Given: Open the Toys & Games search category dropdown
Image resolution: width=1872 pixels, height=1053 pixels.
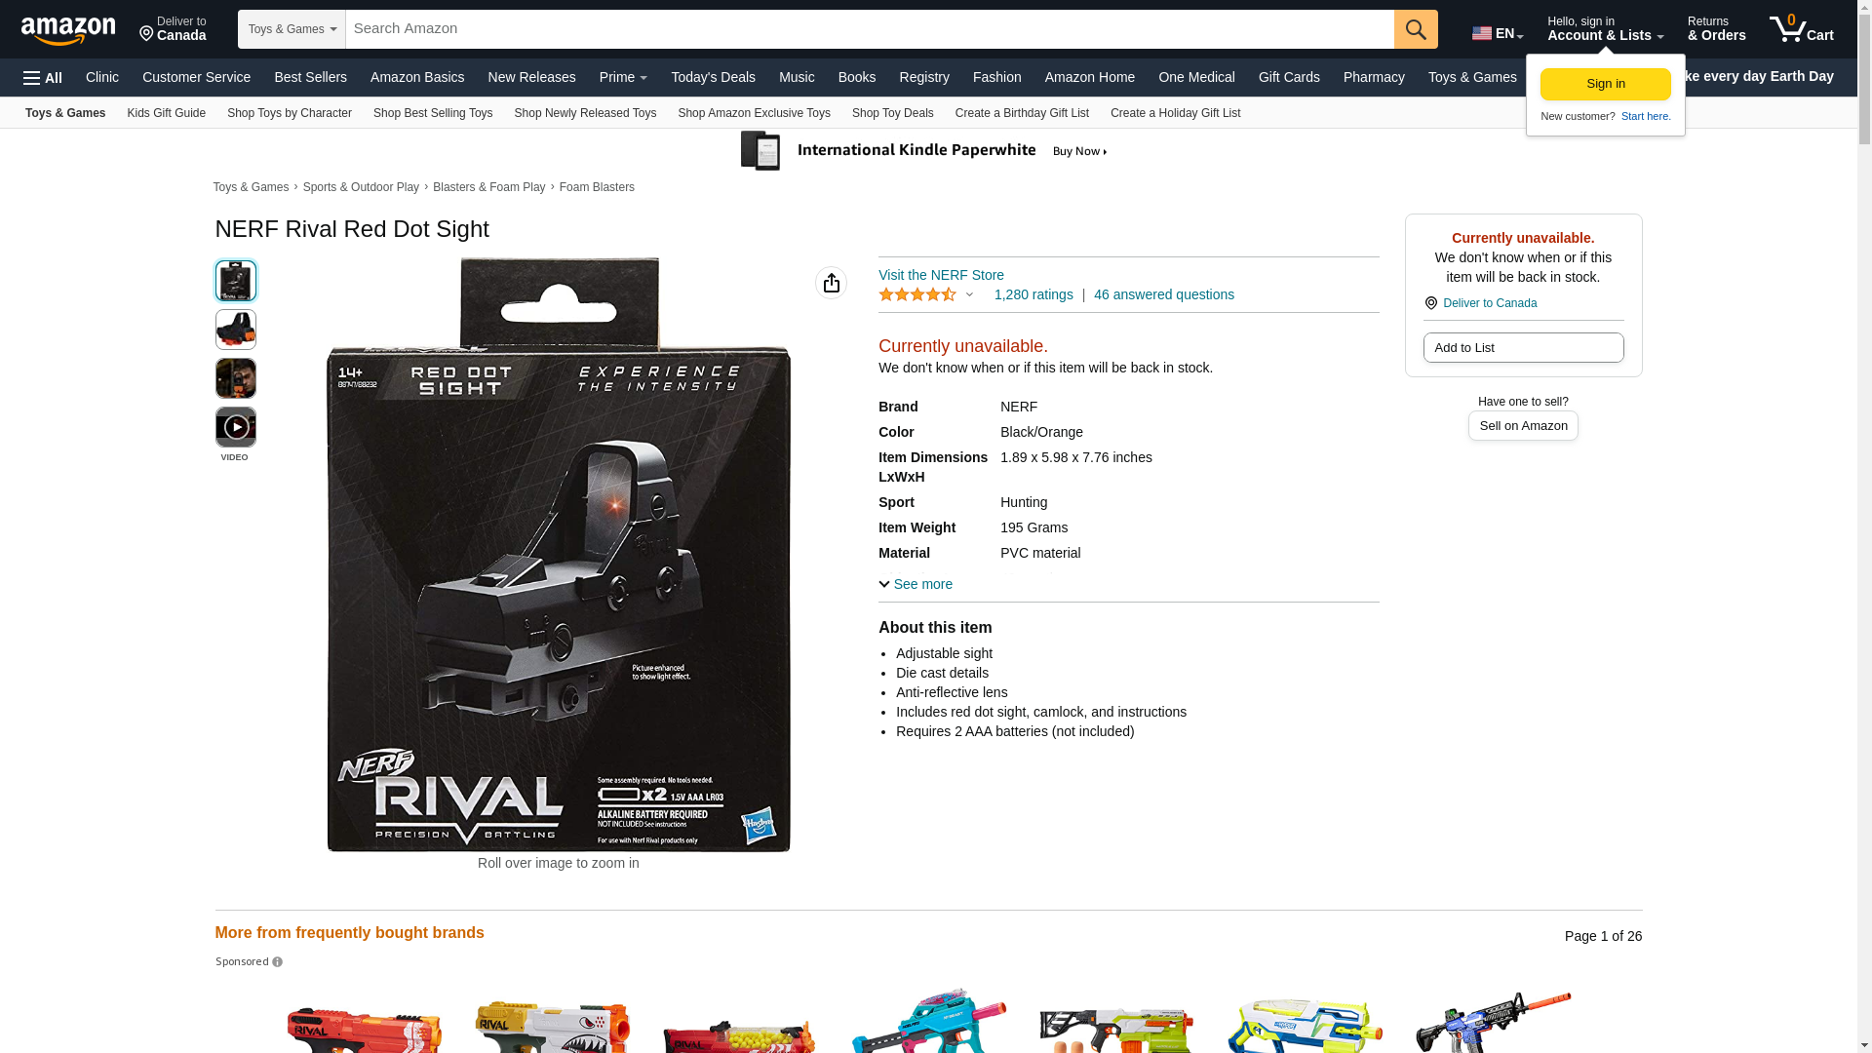Looking at the screenshot, I should [x=292, y=29].
